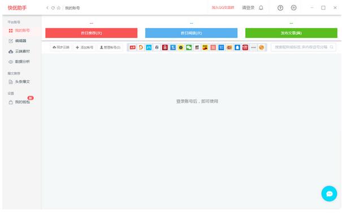Filter by the Weibo eye icon
The image size is (342, 219).
click(x=230, y=47)
